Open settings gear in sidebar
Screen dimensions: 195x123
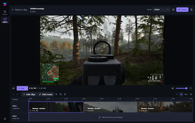5,119
